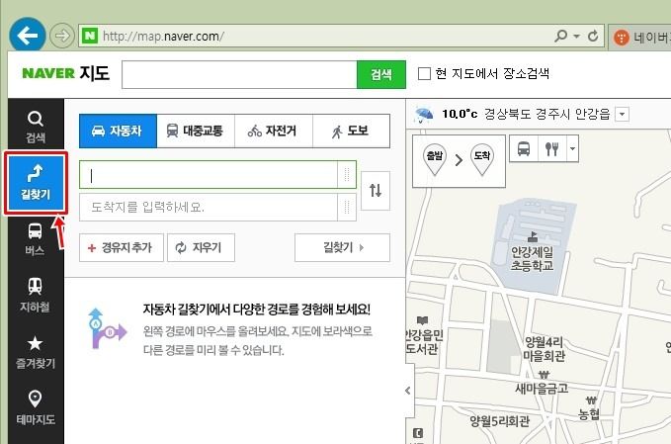Click the destination field drag handle

[347, 208]
